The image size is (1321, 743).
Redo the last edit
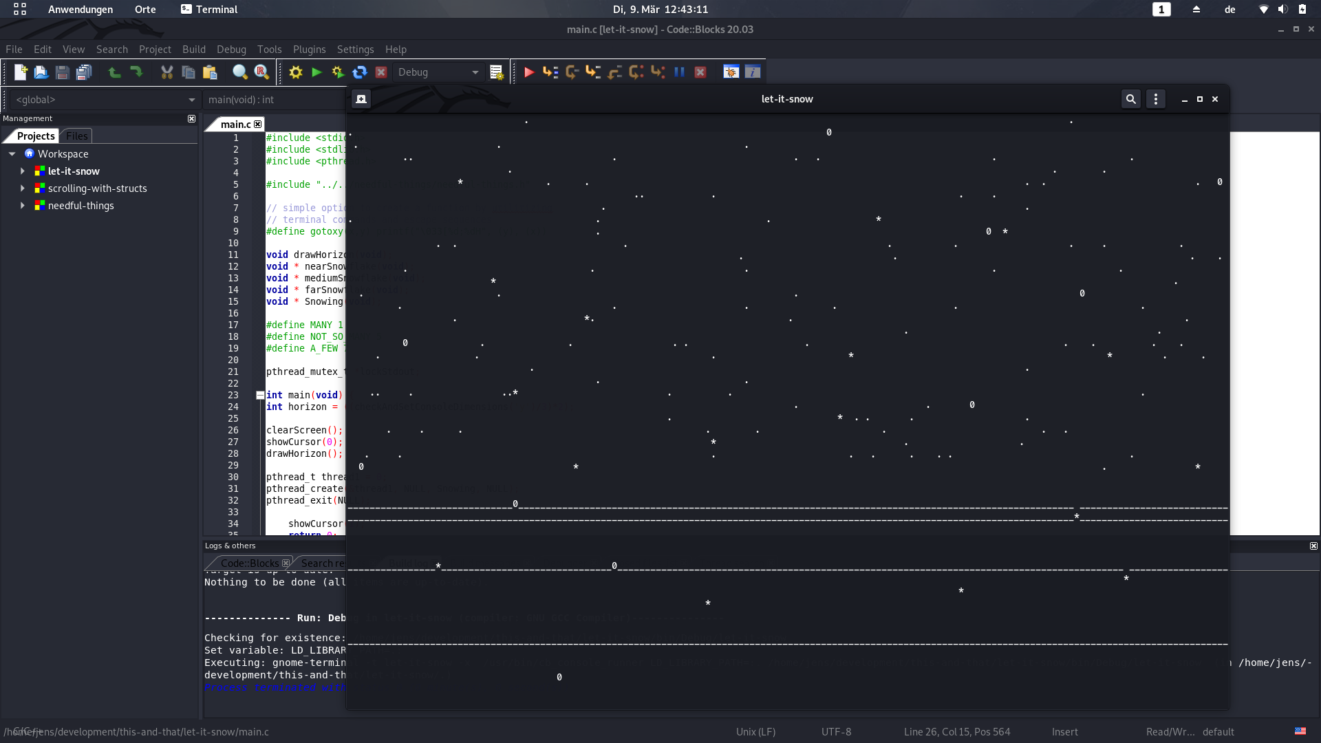pos(136,72)
